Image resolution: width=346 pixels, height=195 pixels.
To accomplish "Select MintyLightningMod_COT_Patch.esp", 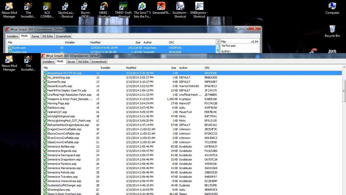I will pyautogui.click(x=192, y=121).
